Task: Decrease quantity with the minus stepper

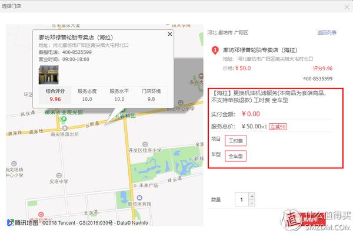Action: (252, 203)
